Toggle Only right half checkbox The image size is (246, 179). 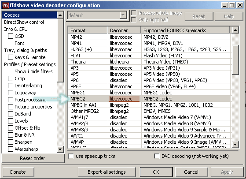point(133,20)
